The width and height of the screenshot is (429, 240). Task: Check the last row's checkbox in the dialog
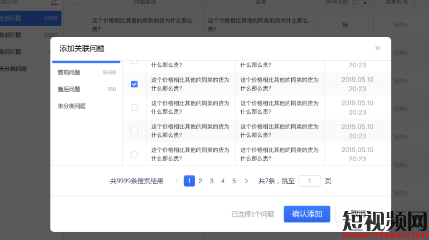pyautogui.click(x=134, y=154)
